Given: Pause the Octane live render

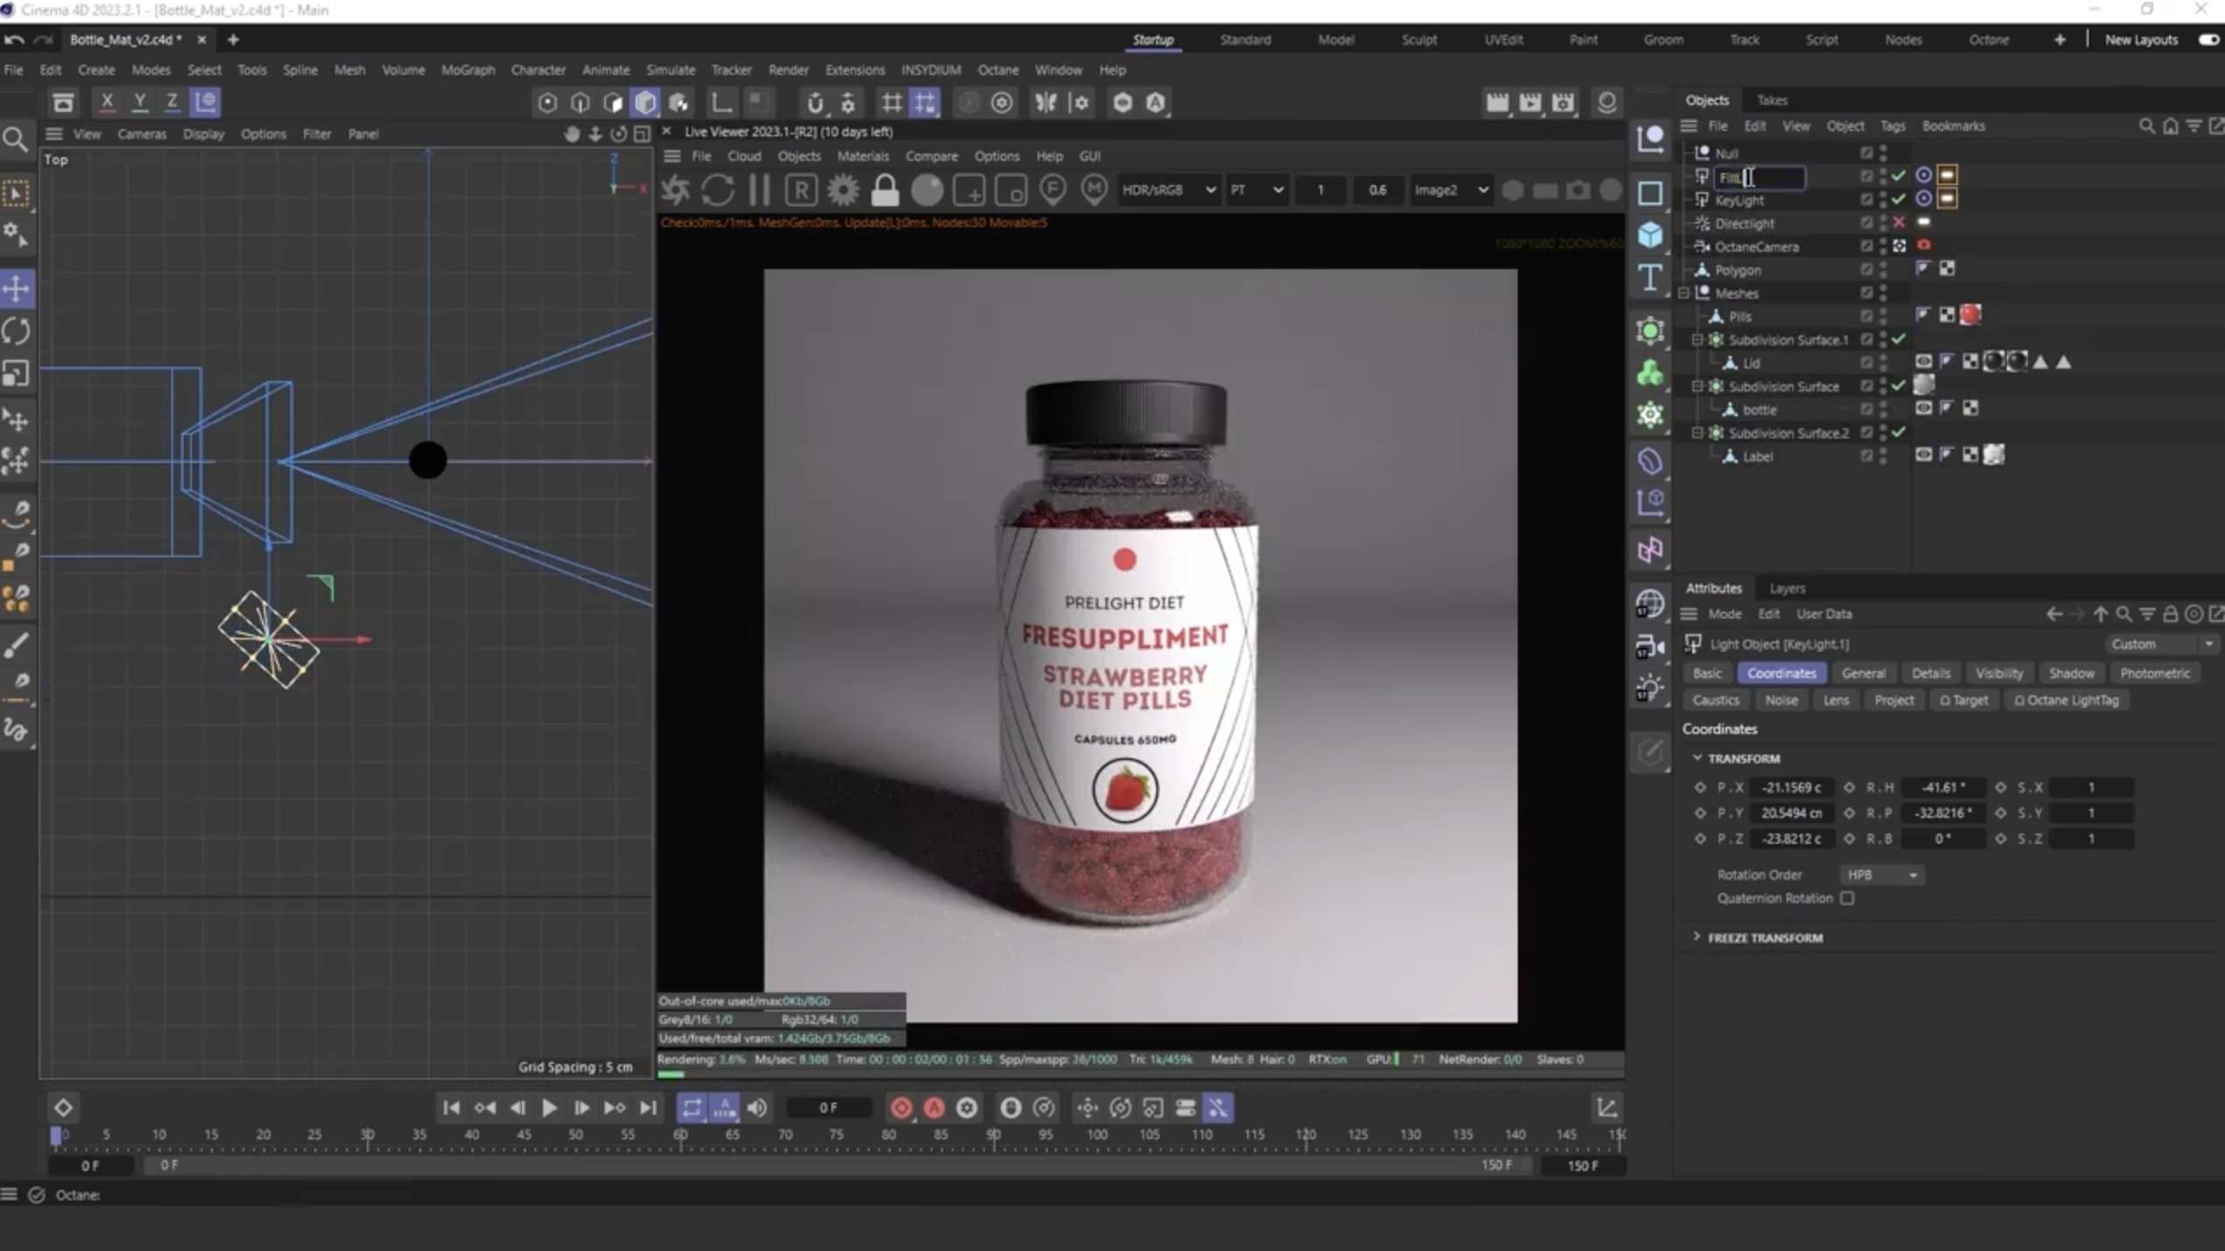Looking at the screenshot, I should click(x=759, y=190).
